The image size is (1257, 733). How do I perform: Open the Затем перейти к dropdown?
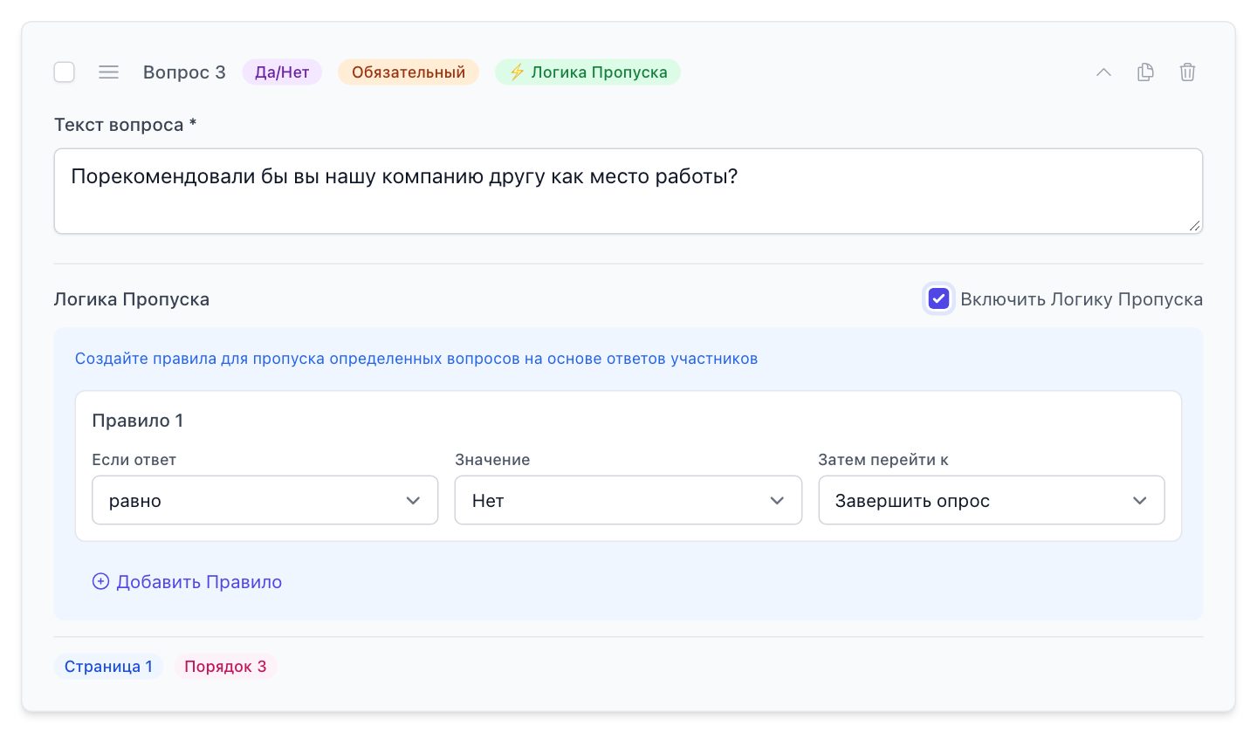tap(992, 500)
